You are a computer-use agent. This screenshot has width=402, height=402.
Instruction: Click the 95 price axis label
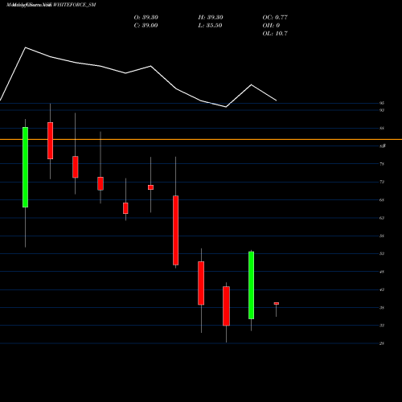pyautogui.click(x=382, y=103)
